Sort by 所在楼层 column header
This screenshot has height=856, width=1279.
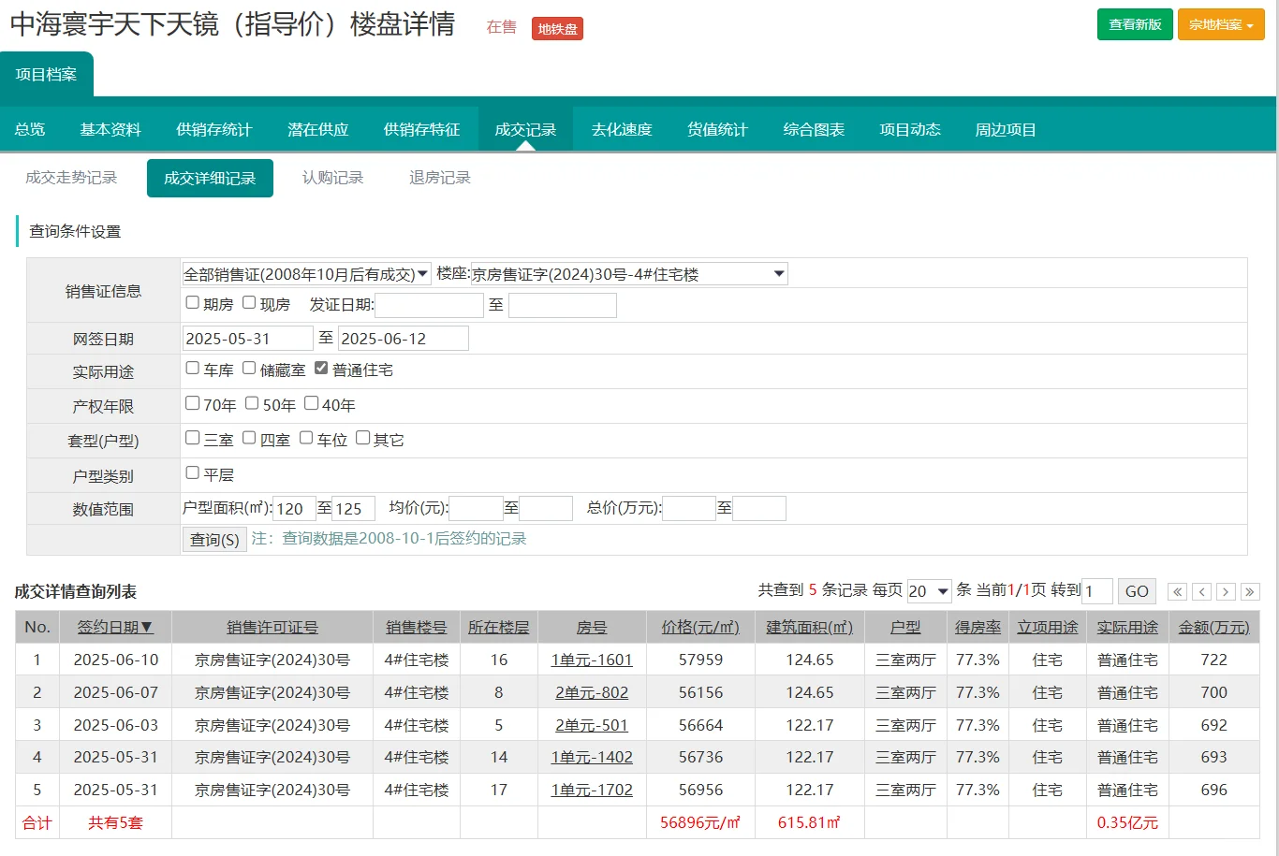point(499,627)
